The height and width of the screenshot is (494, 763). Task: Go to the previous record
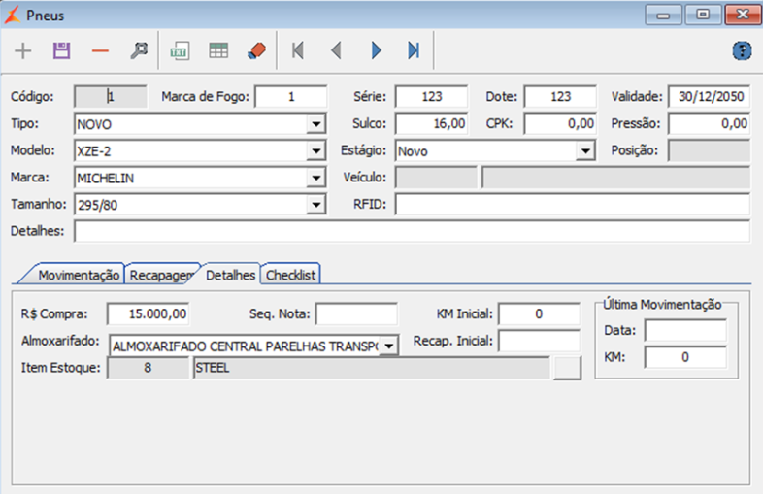pyautogui.click(x=336, y=50)
